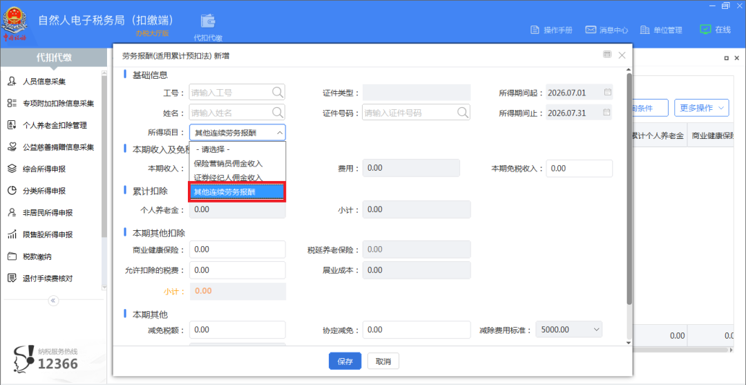Click the 累计个人养老金 column header in table
The width and height of the screenshot is (746, 385).
(660, 135)
